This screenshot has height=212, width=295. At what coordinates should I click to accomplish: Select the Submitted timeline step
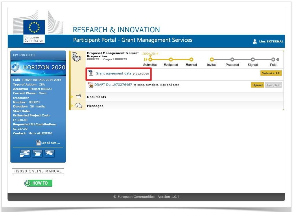point(150,59)
